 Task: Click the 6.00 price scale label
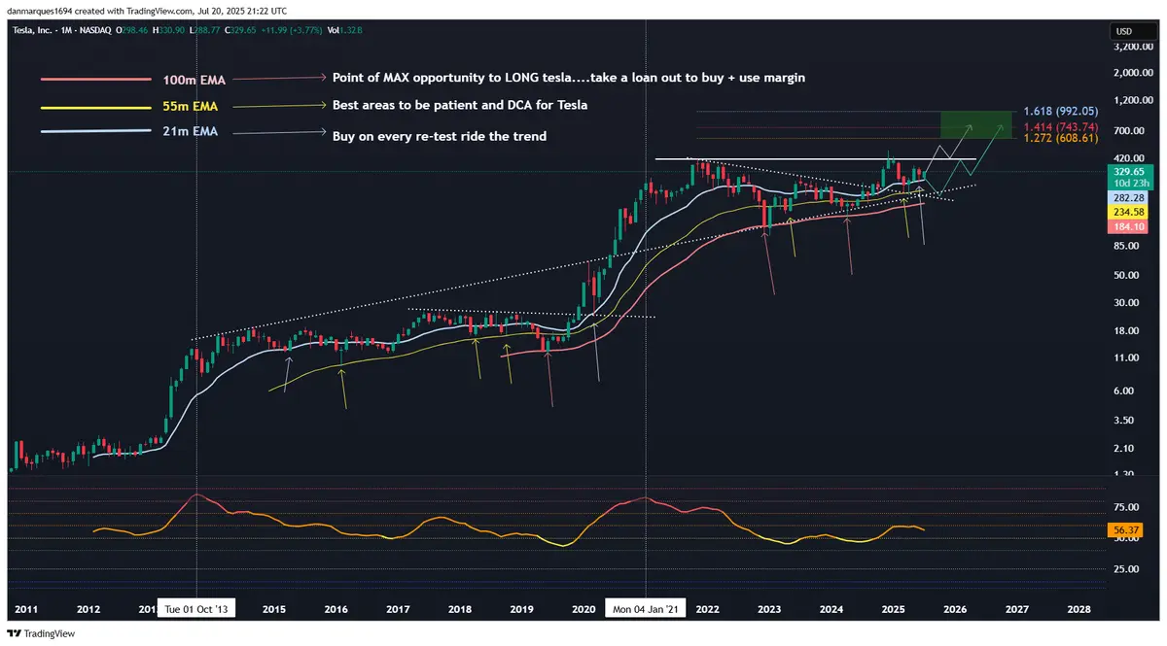[x=1124, y=391]
